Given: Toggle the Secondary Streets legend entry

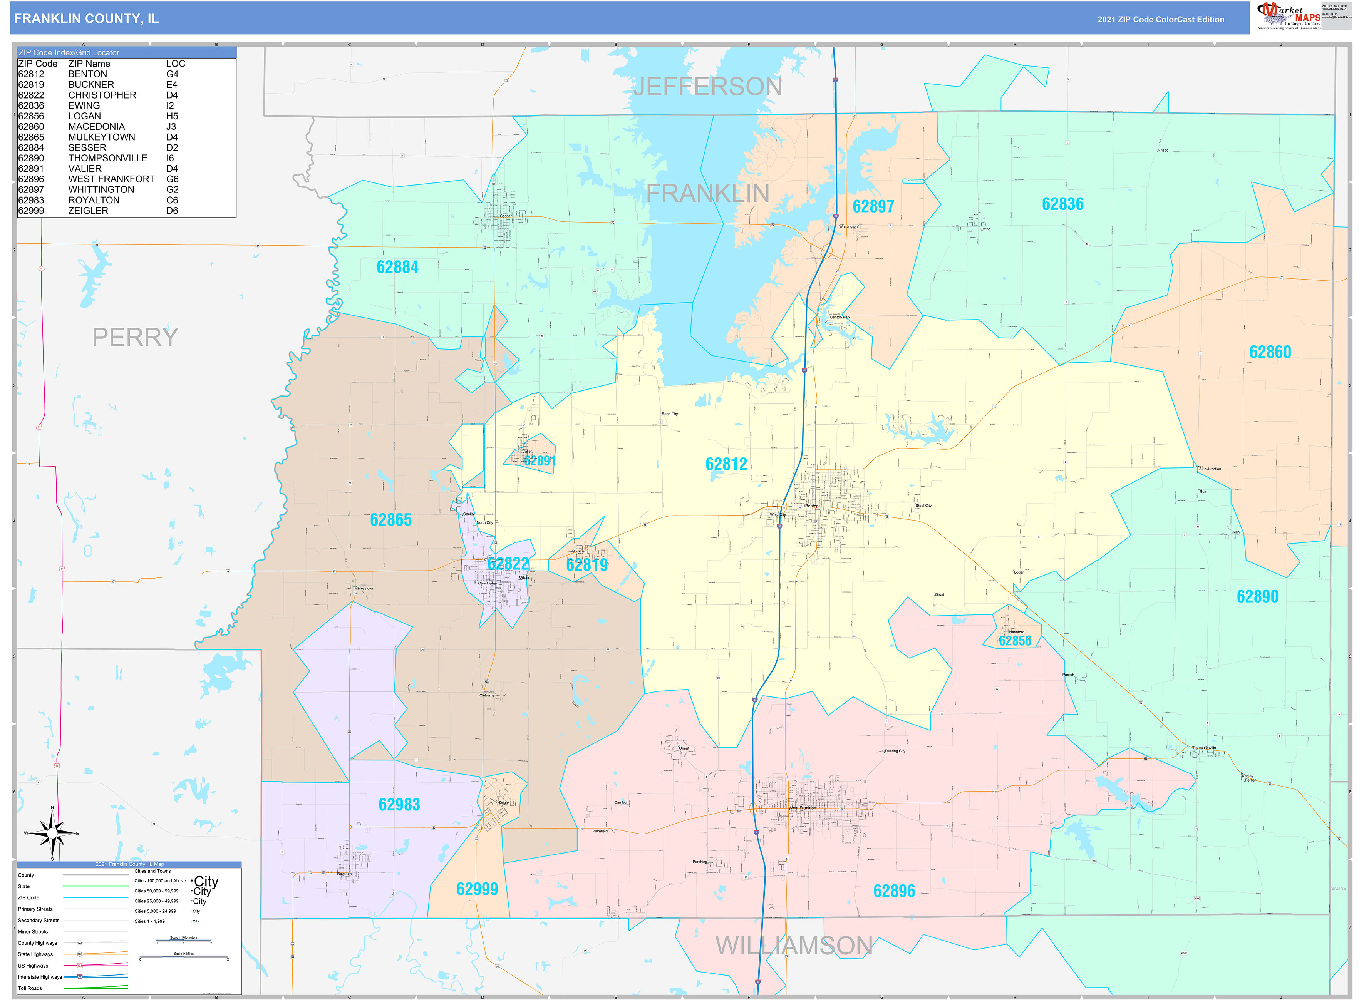Looking at the screenshot, I should [38, 921].
